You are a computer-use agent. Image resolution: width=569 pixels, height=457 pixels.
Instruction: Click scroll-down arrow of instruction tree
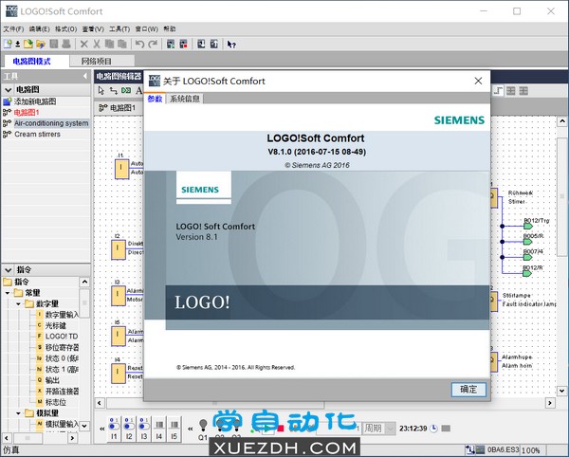[x=84, y=426]
